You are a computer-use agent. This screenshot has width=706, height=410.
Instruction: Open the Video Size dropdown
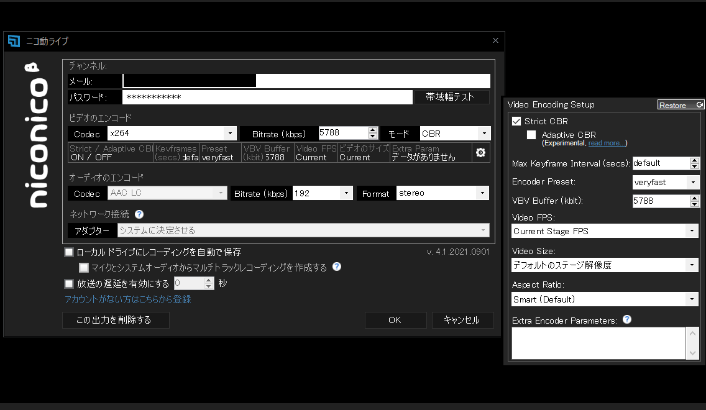(x=692, y=265)
